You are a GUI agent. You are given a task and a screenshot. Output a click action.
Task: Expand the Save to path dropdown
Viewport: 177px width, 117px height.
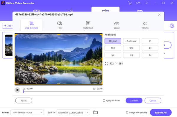click(73, 112)
